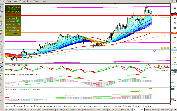
Task: Toggle the Market Watch window icon
Action: tap(1, 17)
